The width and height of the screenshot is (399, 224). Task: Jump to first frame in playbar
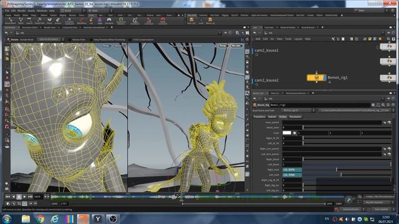(8, 197)
